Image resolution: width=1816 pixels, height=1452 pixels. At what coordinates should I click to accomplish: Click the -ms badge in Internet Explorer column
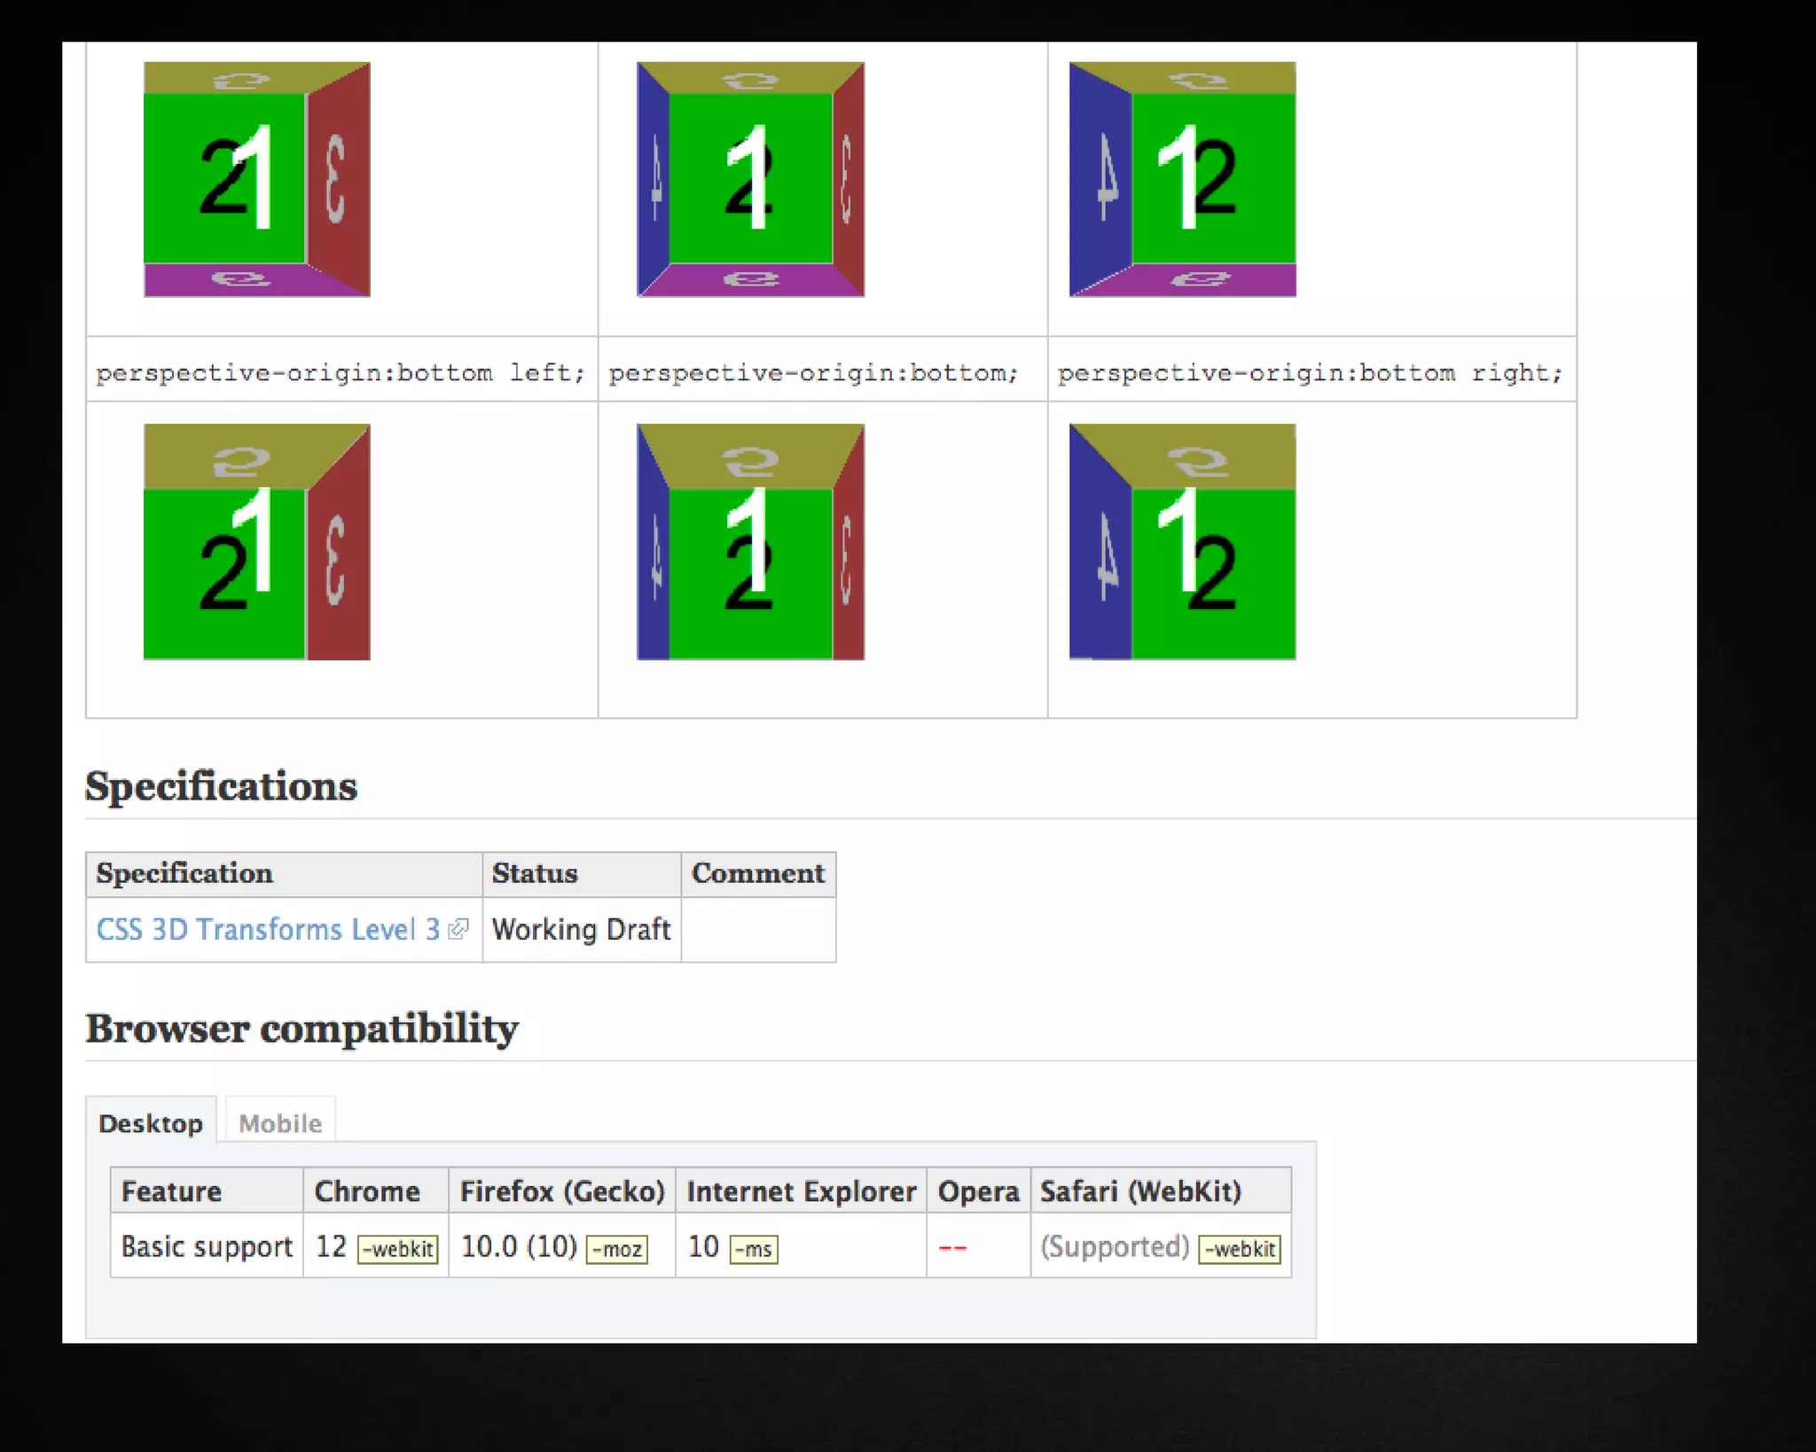754,1249
